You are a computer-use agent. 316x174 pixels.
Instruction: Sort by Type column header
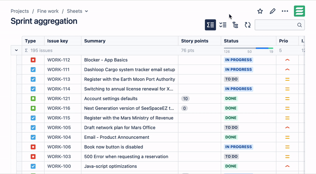30,41
